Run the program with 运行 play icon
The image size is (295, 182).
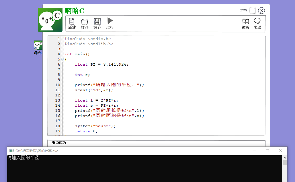[x=110, y=23]
